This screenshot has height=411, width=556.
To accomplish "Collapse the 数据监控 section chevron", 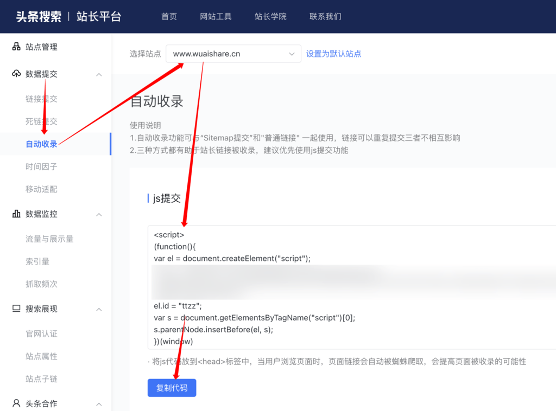I will (99, 215).
